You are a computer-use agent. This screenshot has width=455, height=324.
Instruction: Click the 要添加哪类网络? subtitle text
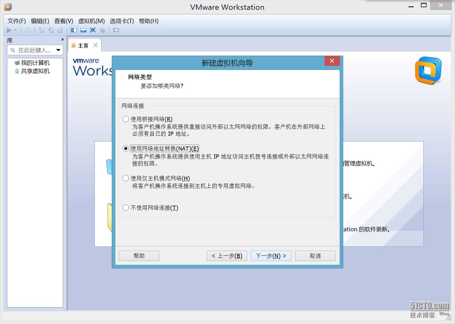[x=162, y=86]
